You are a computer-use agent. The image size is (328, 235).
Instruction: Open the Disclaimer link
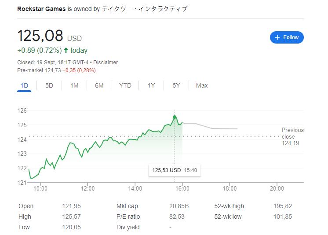click(x=106, y=62)
